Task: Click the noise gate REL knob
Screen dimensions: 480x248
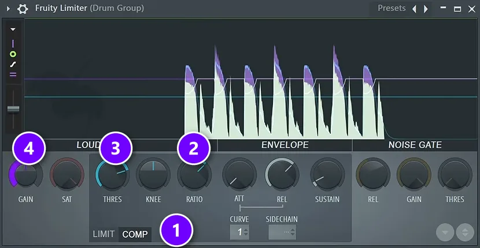Action: tap(373, 174)
